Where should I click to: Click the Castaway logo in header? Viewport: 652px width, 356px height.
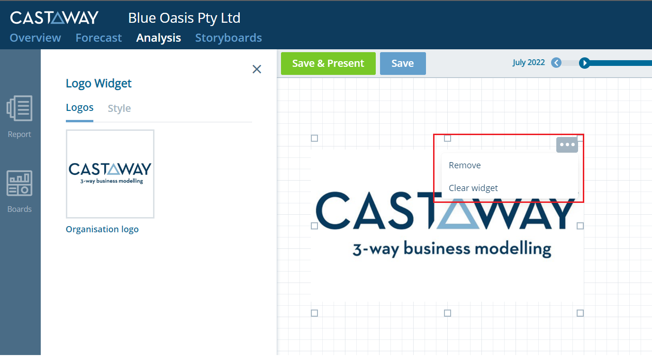tap(54, 18)
